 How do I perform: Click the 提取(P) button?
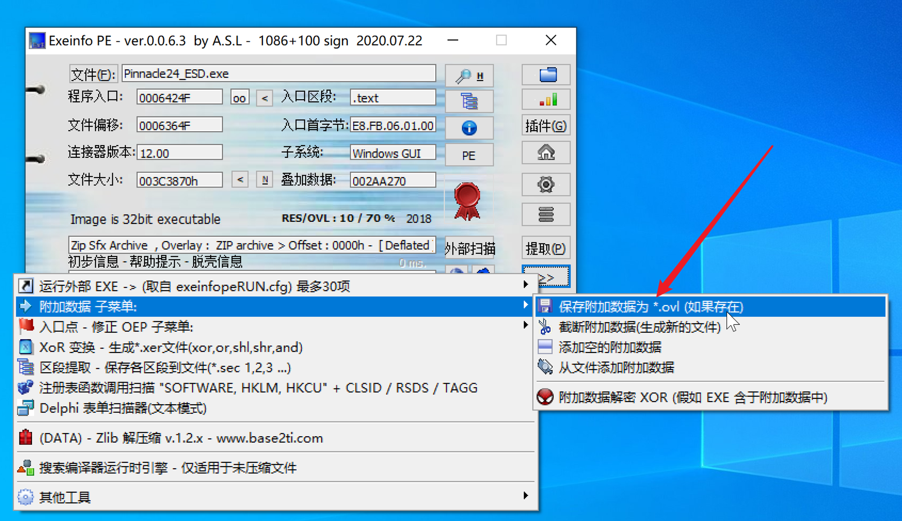[546, 248]
